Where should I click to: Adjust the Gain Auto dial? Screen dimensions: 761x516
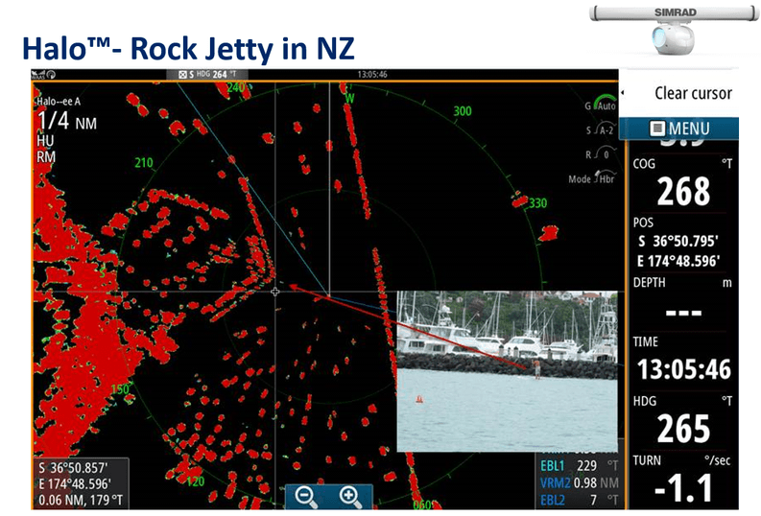tap(602, 105)
